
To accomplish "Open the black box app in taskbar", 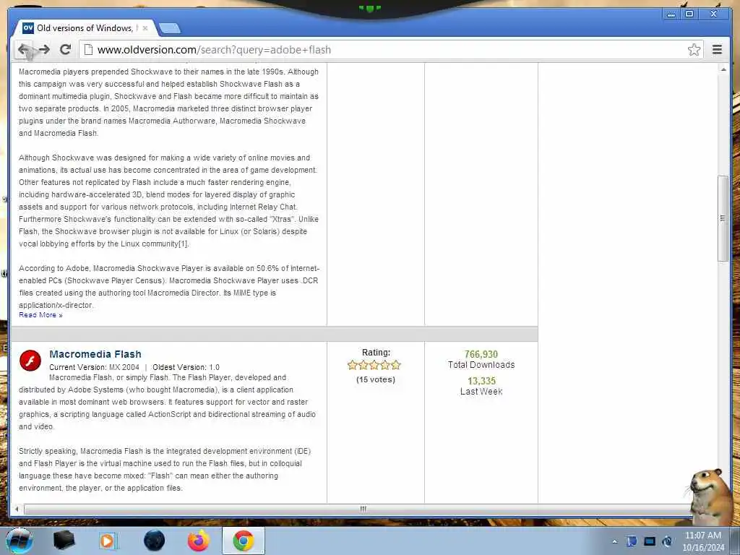I will tap(64, 541).
